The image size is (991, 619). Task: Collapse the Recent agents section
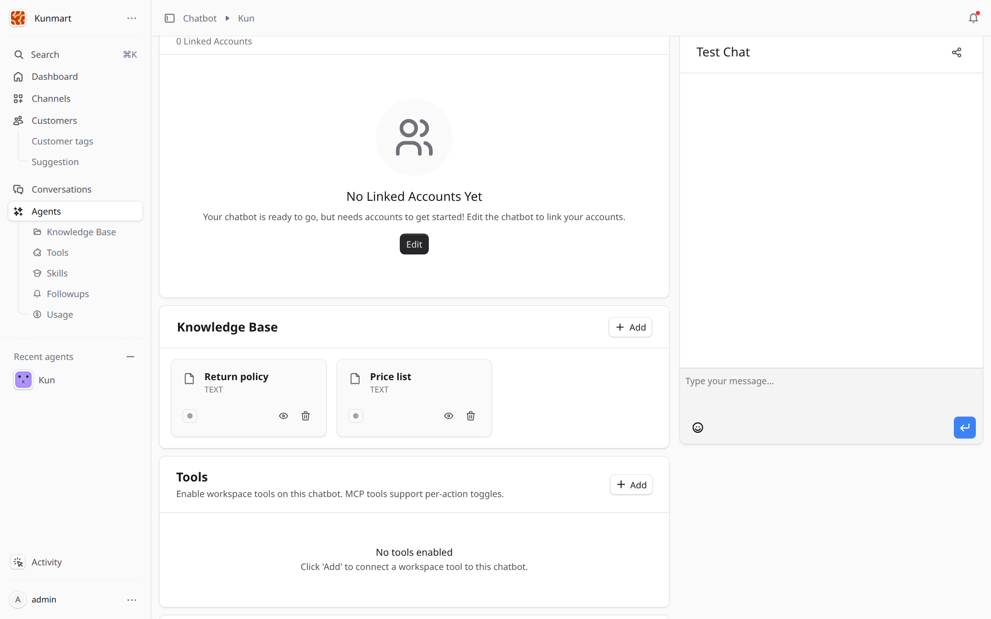(x=130, y=357)
